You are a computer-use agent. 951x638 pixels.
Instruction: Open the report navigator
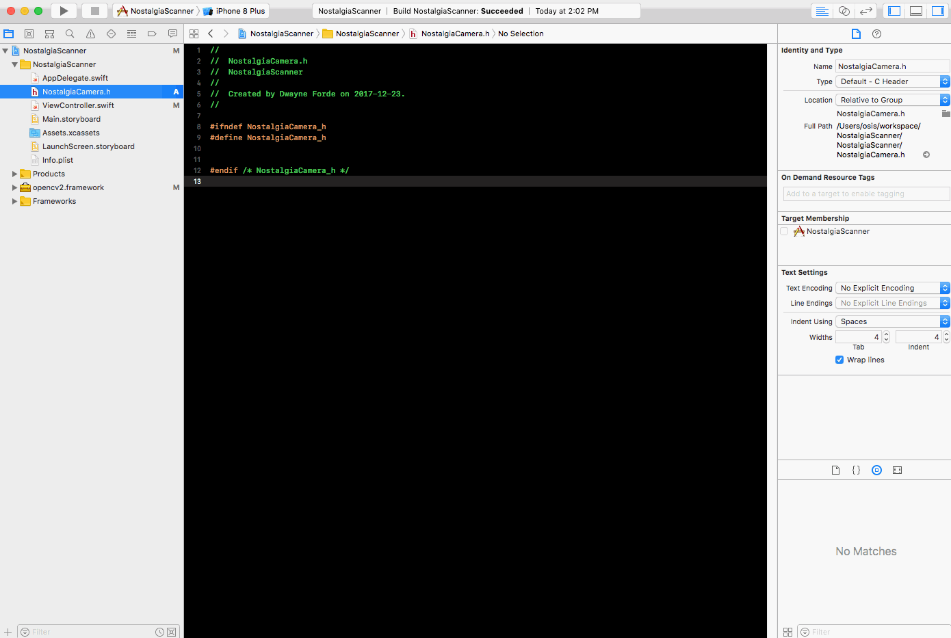(x=172, y=34)
